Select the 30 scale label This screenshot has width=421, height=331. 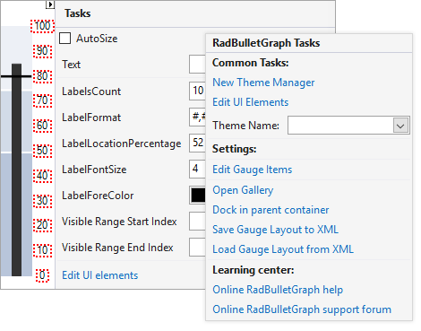pyautogui.click(x=42, y=201)
